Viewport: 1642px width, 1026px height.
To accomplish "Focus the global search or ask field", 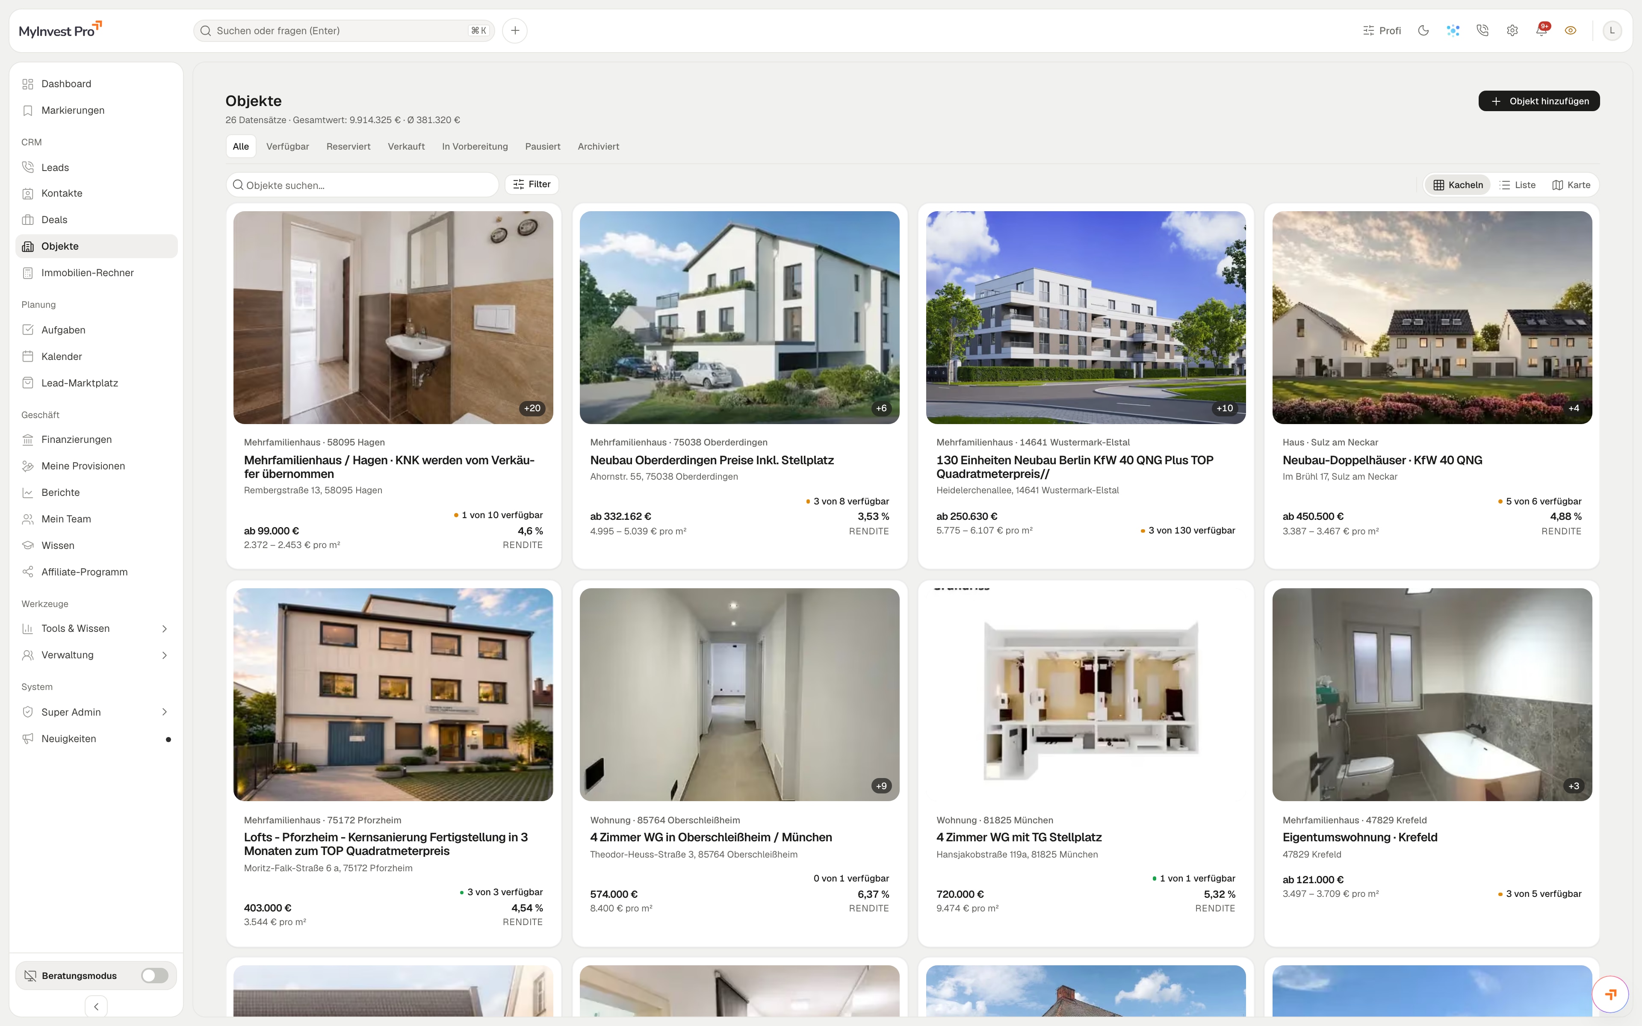I will click(344, 30).
